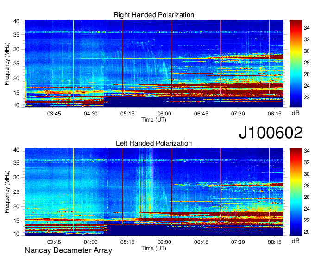Click 40 MHz tick on right-handed frequency axis
Image resolution: width=315 pixels, height=256 pixels.
tap(16, 21)
